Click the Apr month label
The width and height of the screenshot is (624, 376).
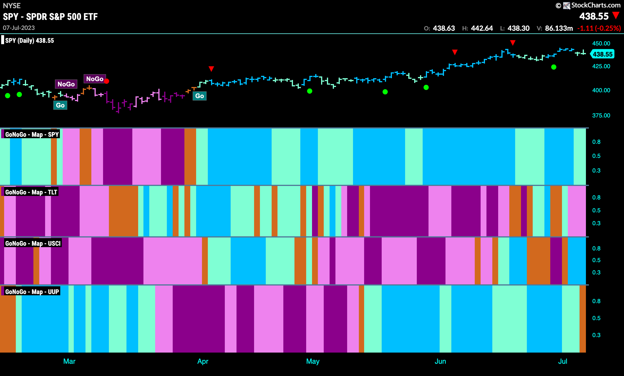pos(203,361)
